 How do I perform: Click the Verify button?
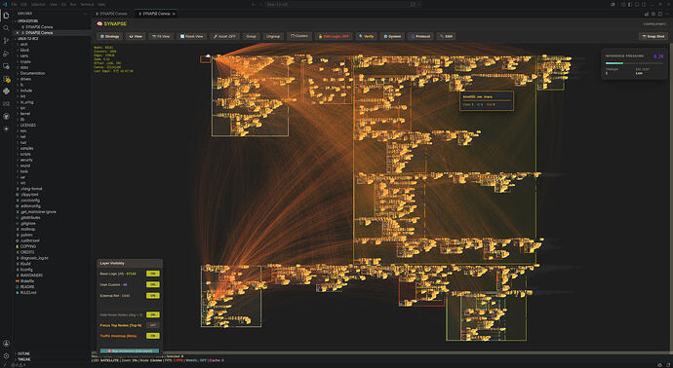(x=367, y=36)
